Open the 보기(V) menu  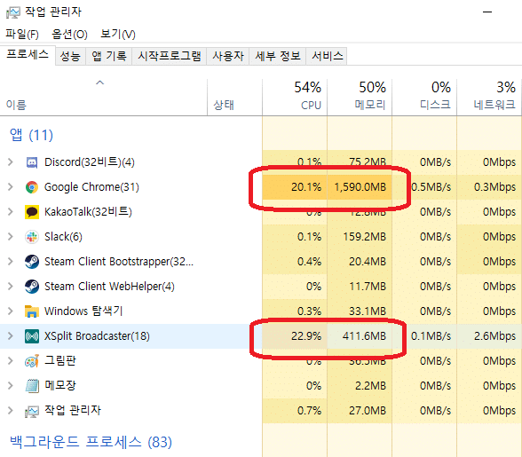coord(118,34)
